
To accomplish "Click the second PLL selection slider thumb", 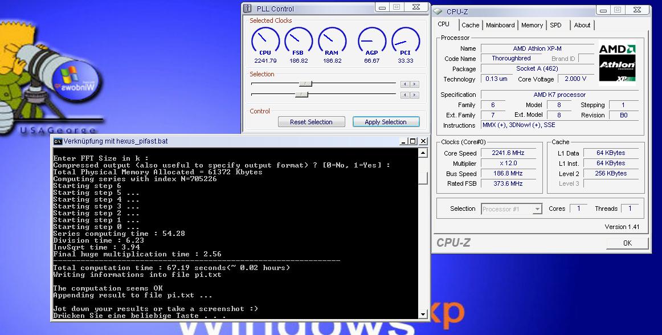I will (x=301, y=95).
